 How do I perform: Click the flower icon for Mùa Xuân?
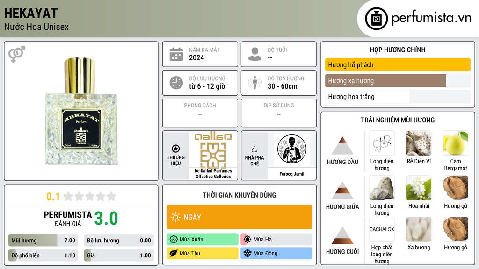point(174,240)
